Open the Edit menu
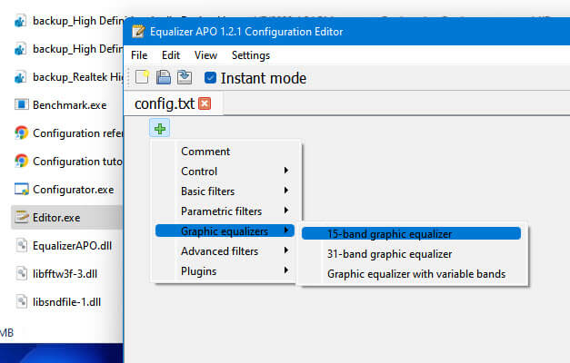Viewport: 570px width, 363px height. (171, 55)
